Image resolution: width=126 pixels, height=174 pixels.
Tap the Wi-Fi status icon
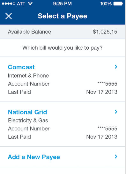pos(30,3)
